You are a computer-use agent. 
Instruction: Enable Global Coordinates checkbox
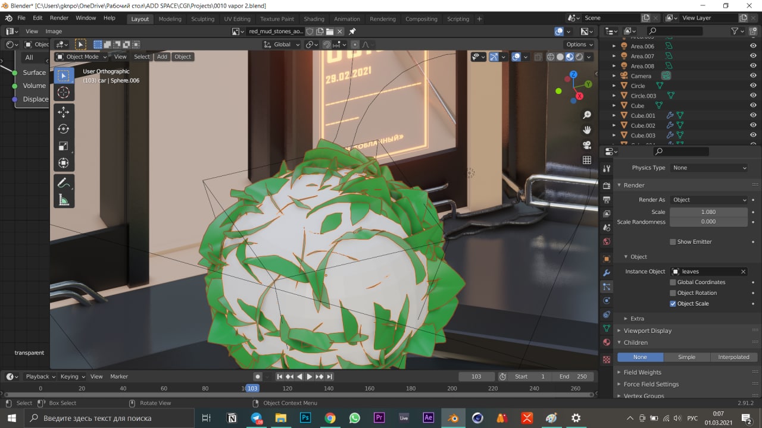(x=673, y=282)
